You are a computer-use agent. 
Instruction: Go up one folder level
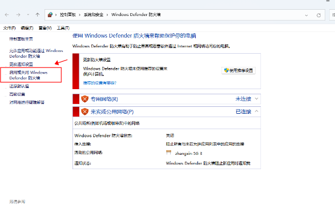(x=38, y=15)
